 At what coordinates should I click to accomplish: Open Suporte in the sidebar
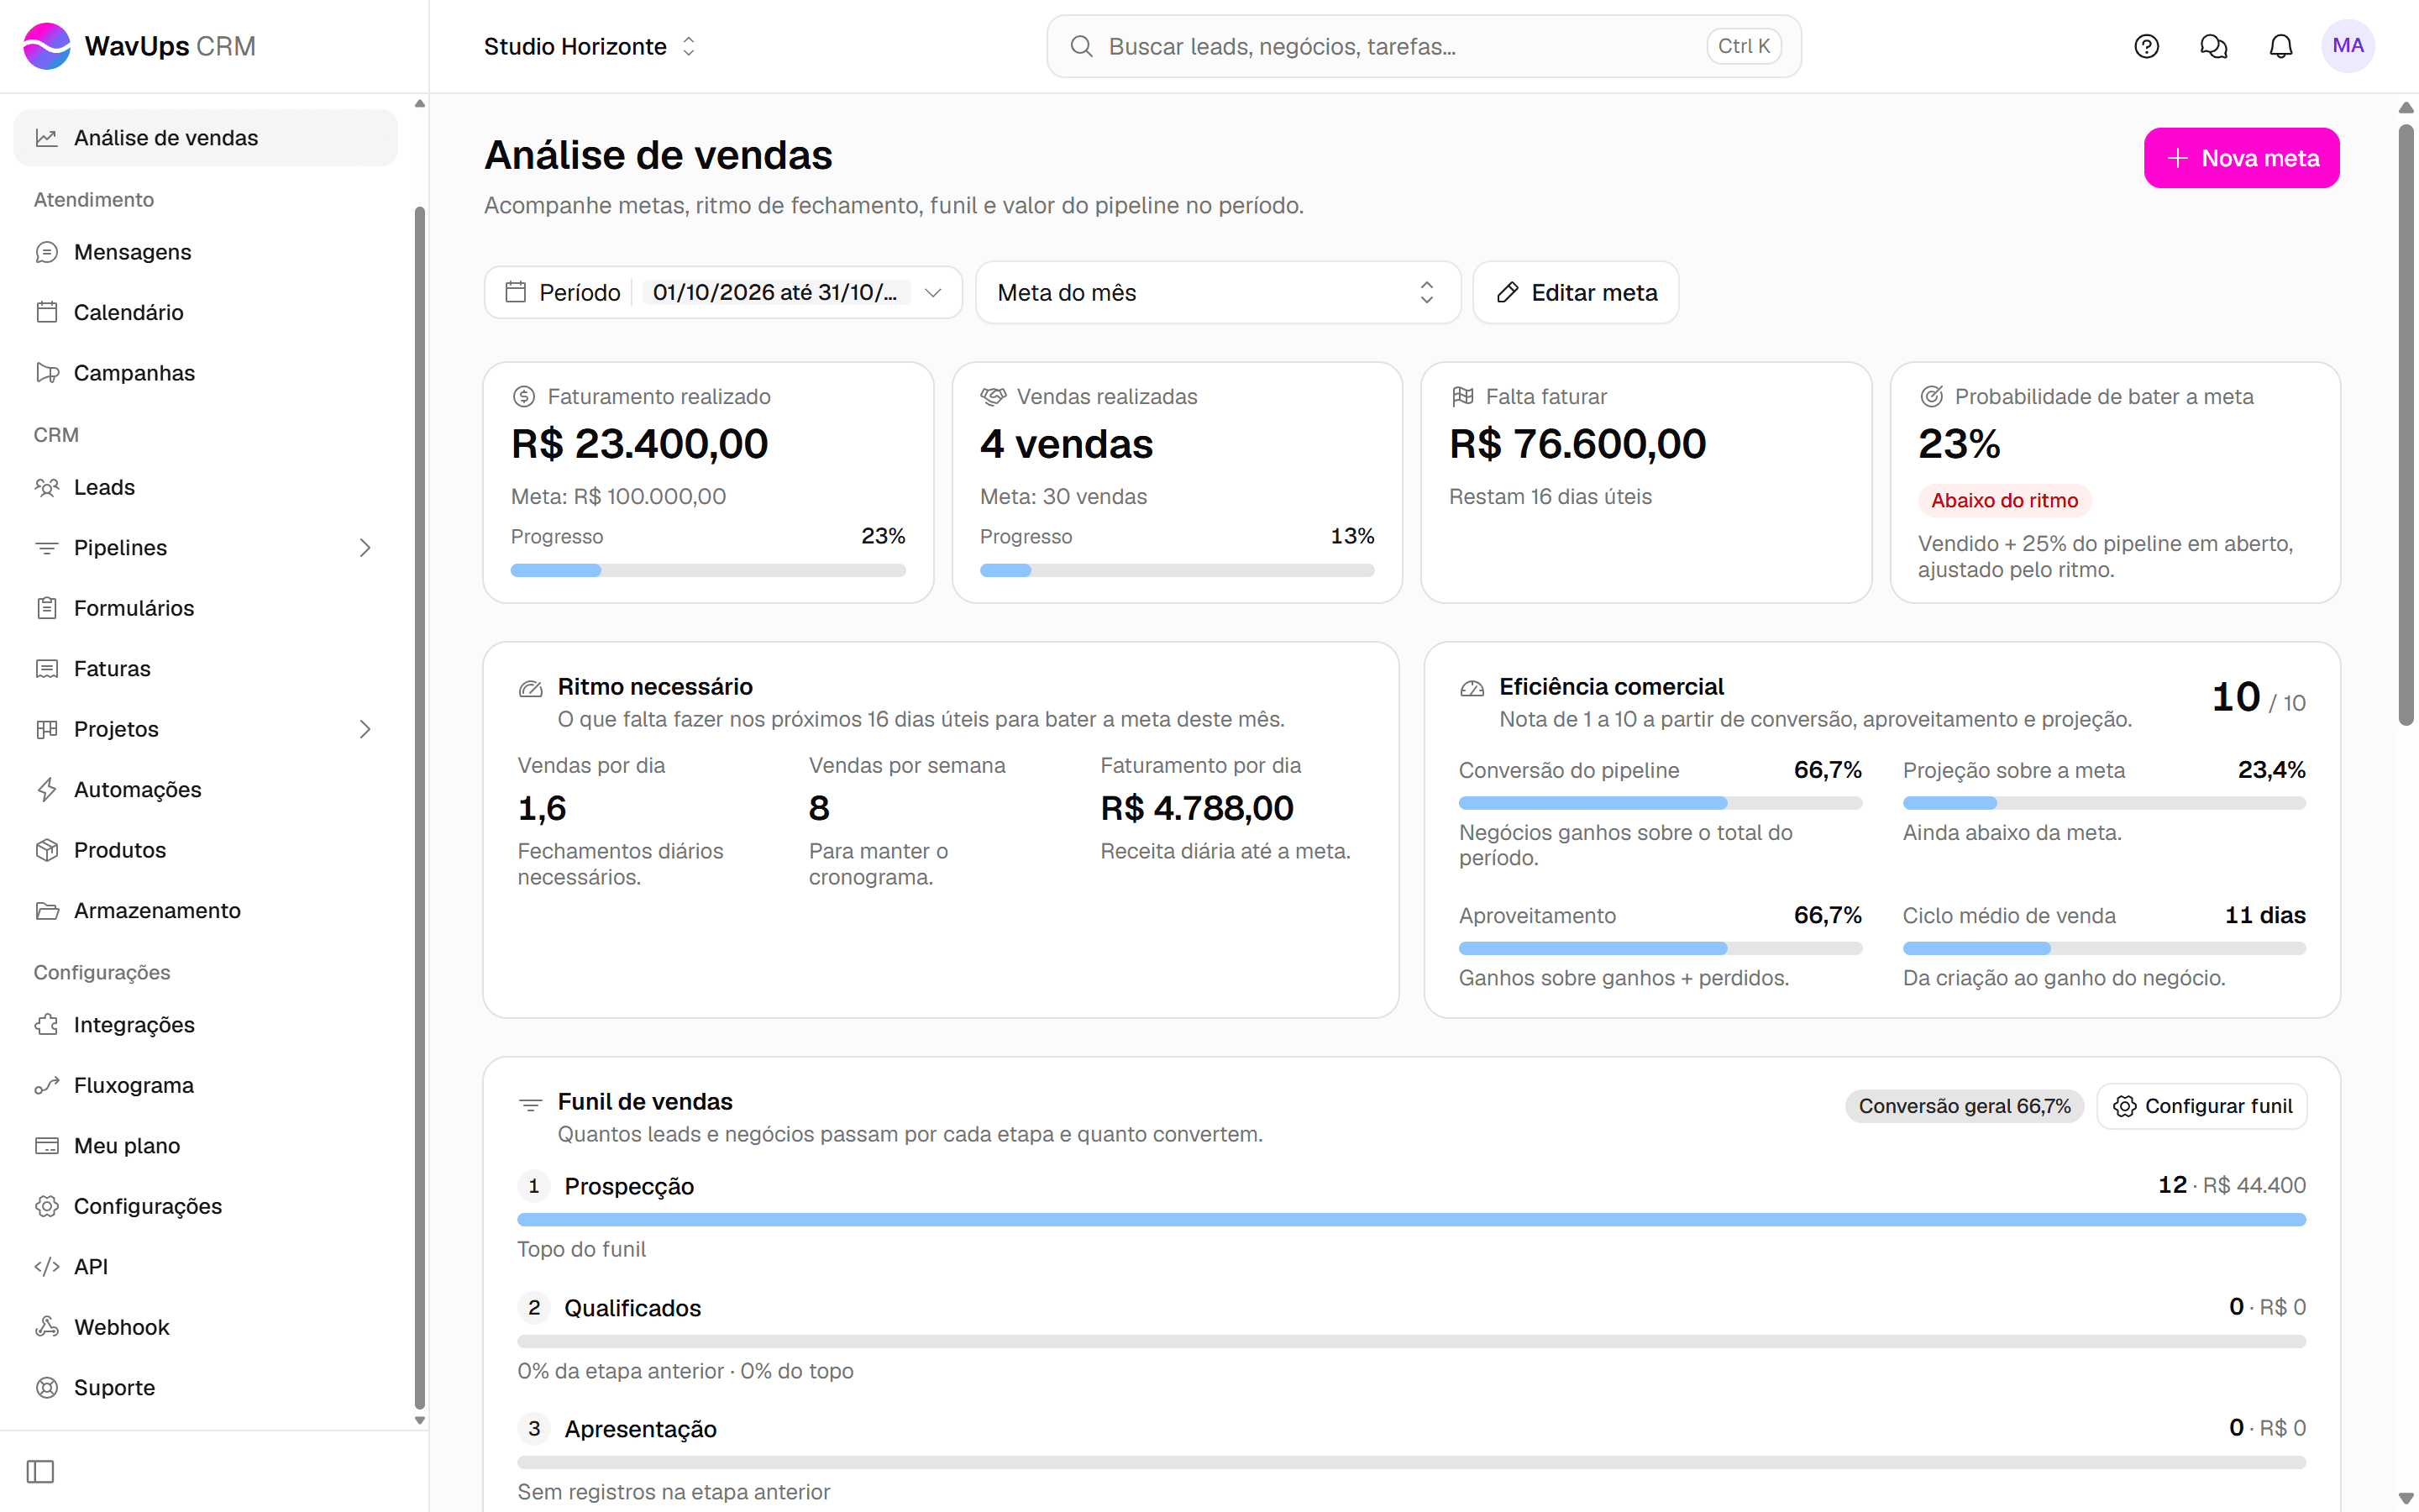[x=205, y=1388]
